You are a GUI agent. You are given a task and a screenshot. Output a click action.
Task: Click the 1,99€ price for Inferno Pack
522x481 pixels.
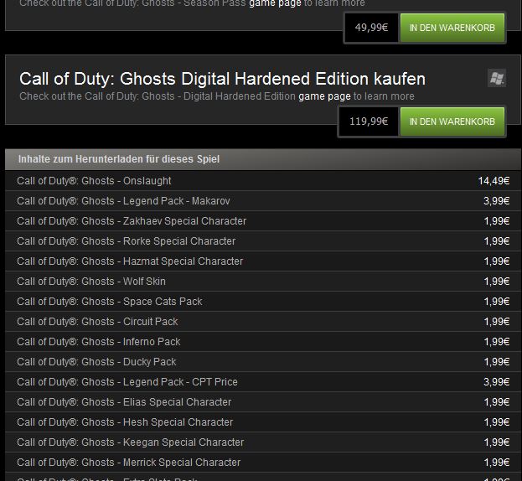[496, 342]
